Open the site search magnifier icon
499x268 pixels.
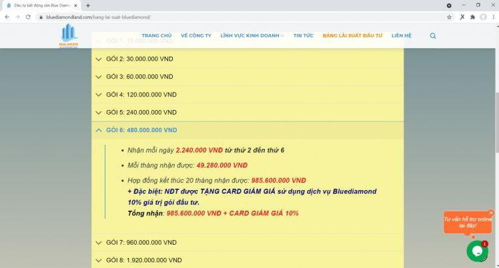[x=433, y=35]
